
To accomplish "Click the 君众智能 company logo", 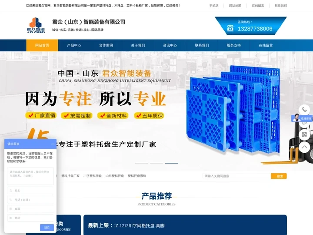I will pos(36,25).
